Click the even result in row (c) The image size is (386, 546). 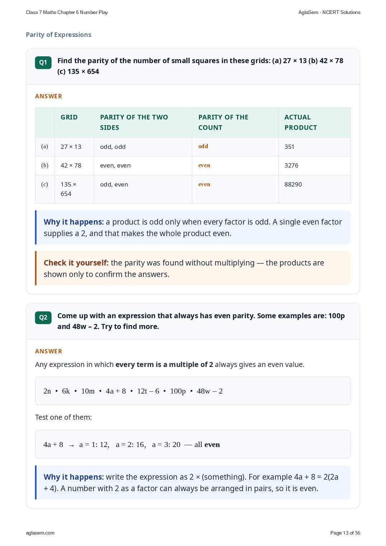click(x=204, y=184)
